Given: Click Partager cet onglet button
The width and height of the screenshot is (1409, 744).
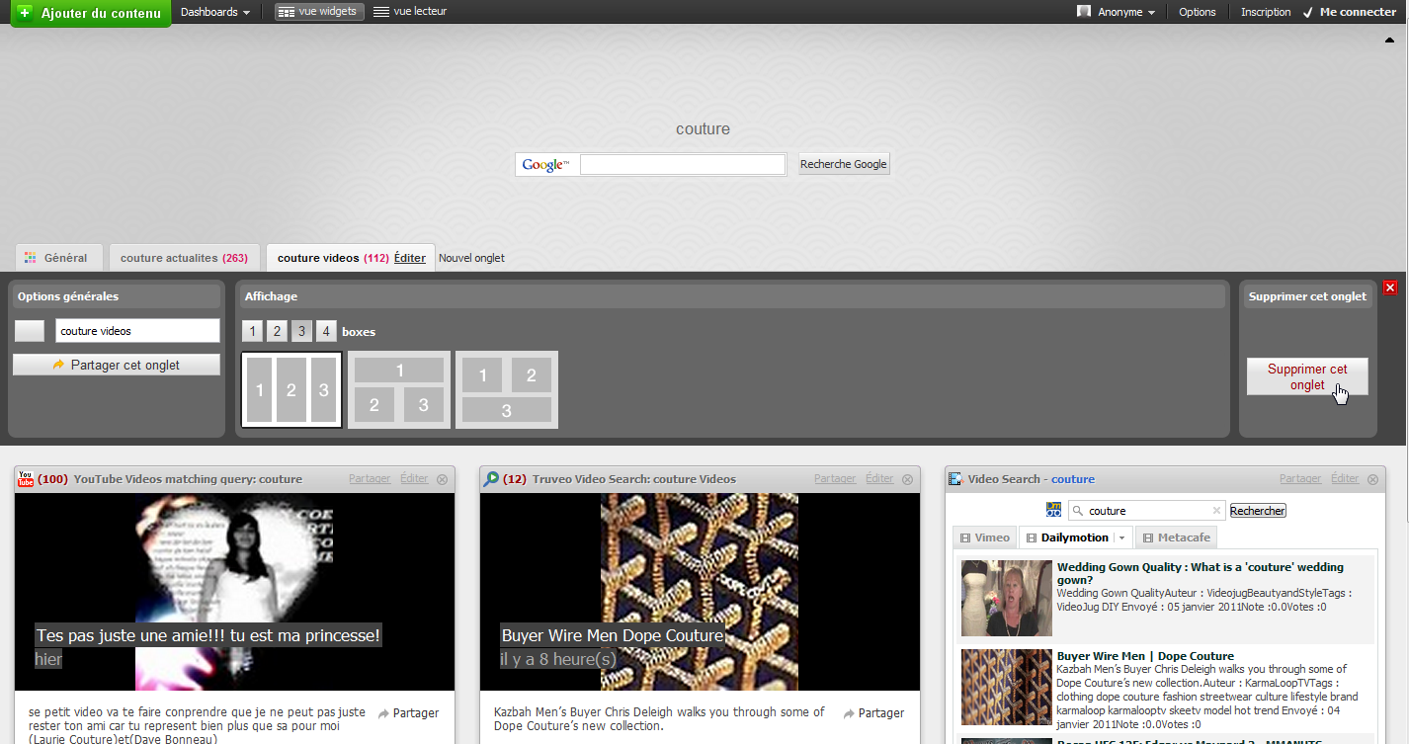Looking at the screenshot, I should point(117,365).
